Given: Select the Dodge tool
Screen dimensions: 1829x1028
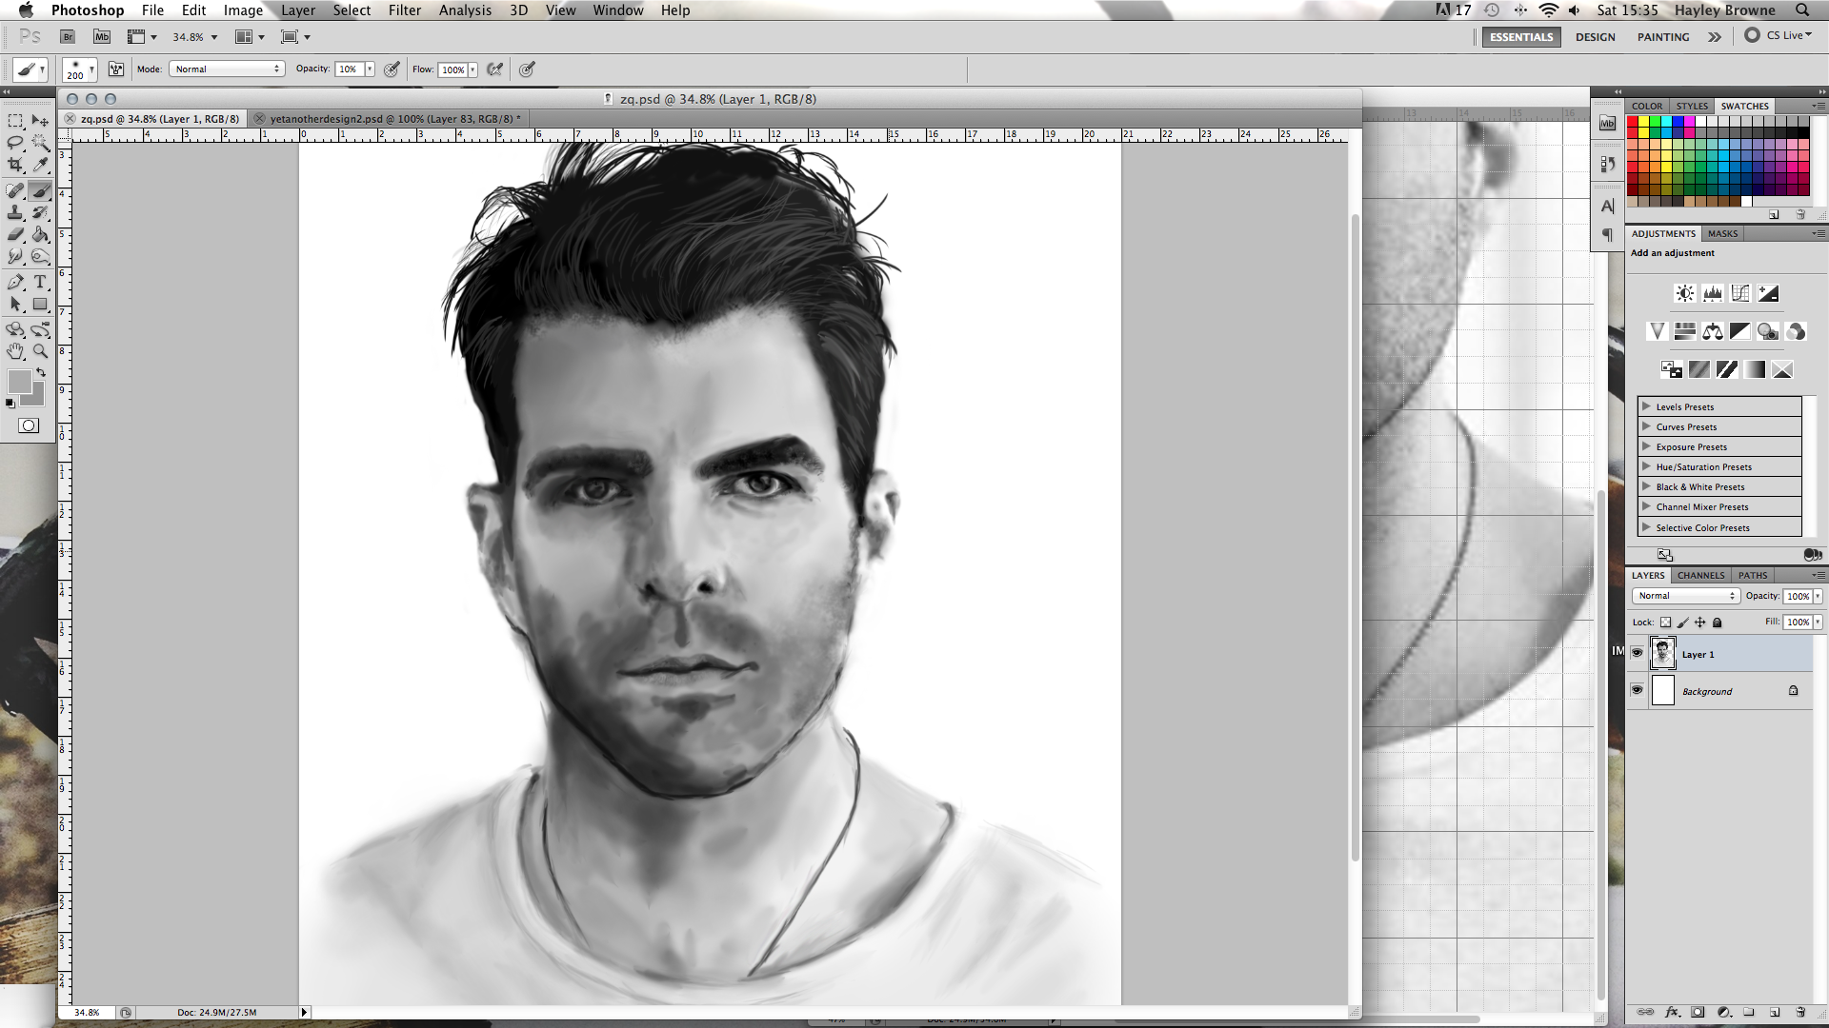Looking at the screenshot, I should pos(40,256).
